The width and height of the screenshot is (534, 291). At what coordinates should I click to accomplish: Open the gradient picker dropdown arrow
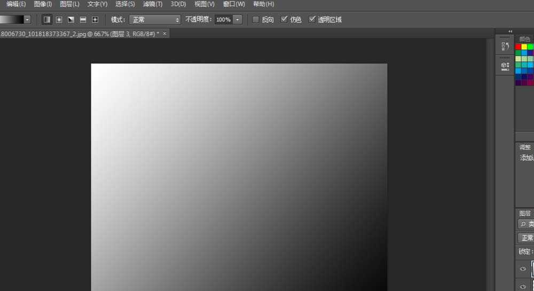(27, 20)
